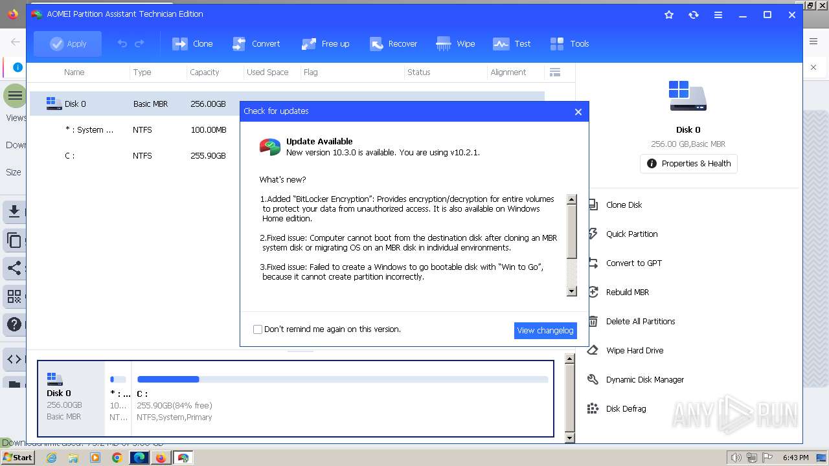
Task: Sort by Name column header
Action: tap(74, 72)
